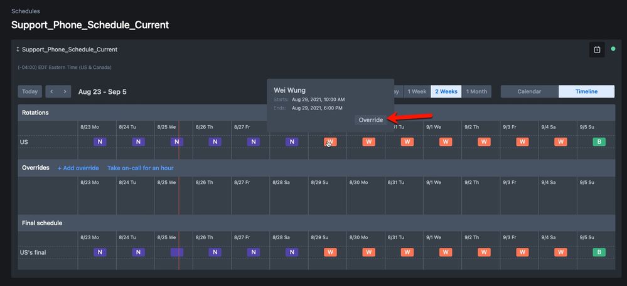Image resolution: width=627 pixels, height=286 pixels.
Task: Switch to Calendar layout
Action: coord(530,91)
